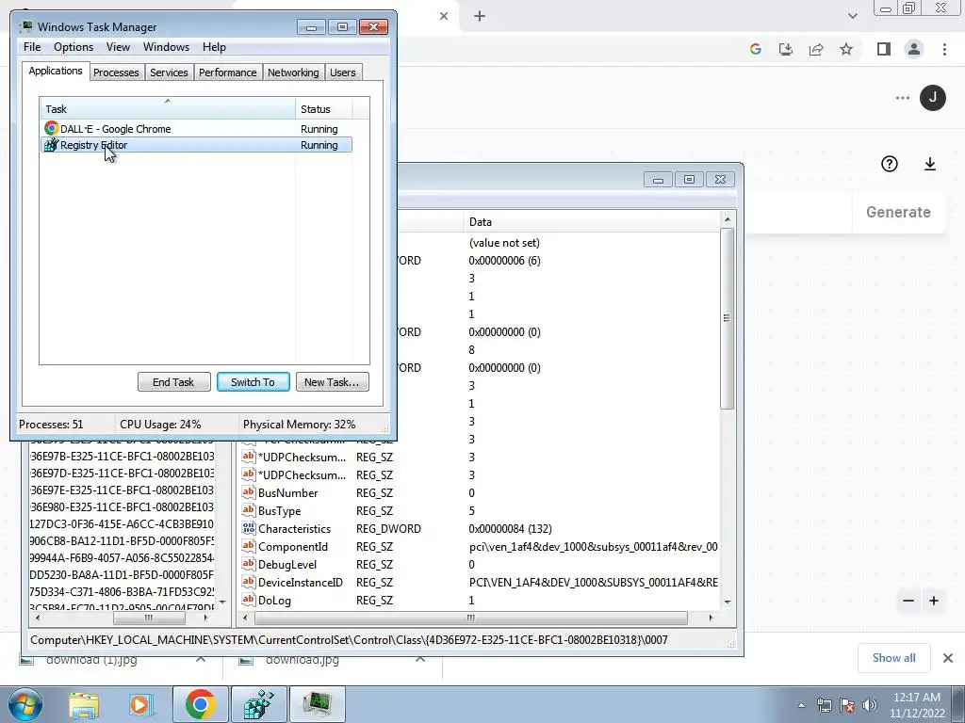
Task: Open the File menu in Task Manager
Action: click(32, 47)
